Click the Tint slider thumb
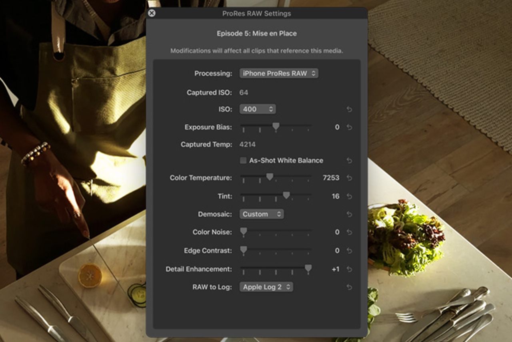Viewport: 512px width, 342px height. pos(286,195)
